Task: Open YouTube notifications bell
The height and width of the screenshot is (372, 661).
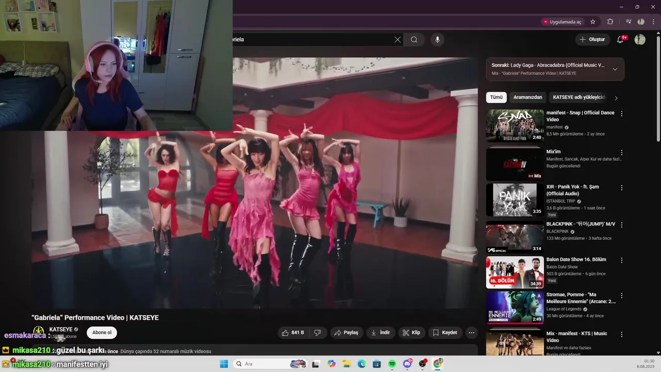Action: click(x=621, y=39)
